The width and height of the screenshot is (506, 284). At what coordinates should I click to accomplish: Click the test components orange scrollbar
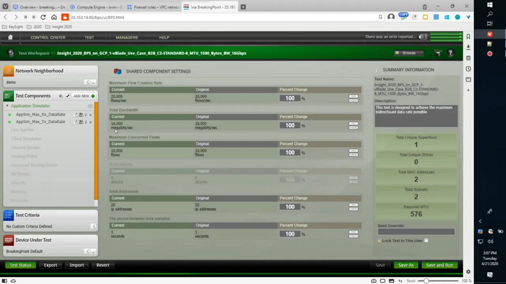(96, 151)
